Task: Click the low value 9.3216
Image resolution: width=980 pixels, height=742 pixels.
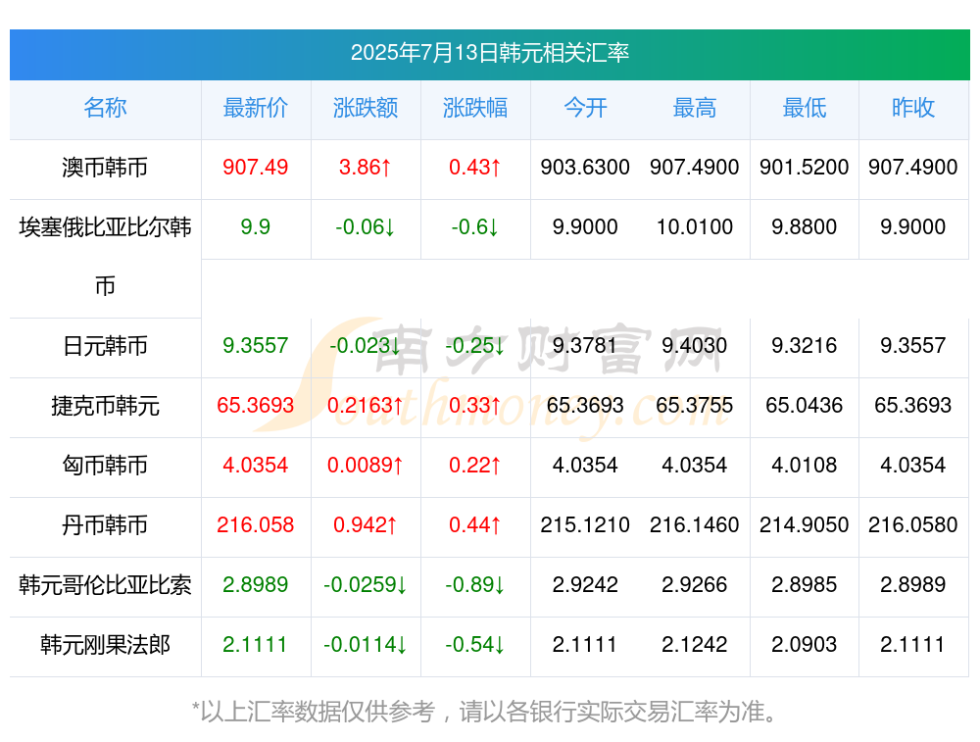Action: [805, 346]
